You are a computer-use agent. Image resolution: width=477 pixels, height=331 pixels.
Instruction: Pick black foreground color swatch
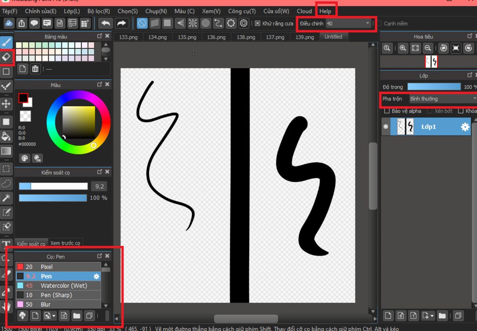(x=23, y=98)
